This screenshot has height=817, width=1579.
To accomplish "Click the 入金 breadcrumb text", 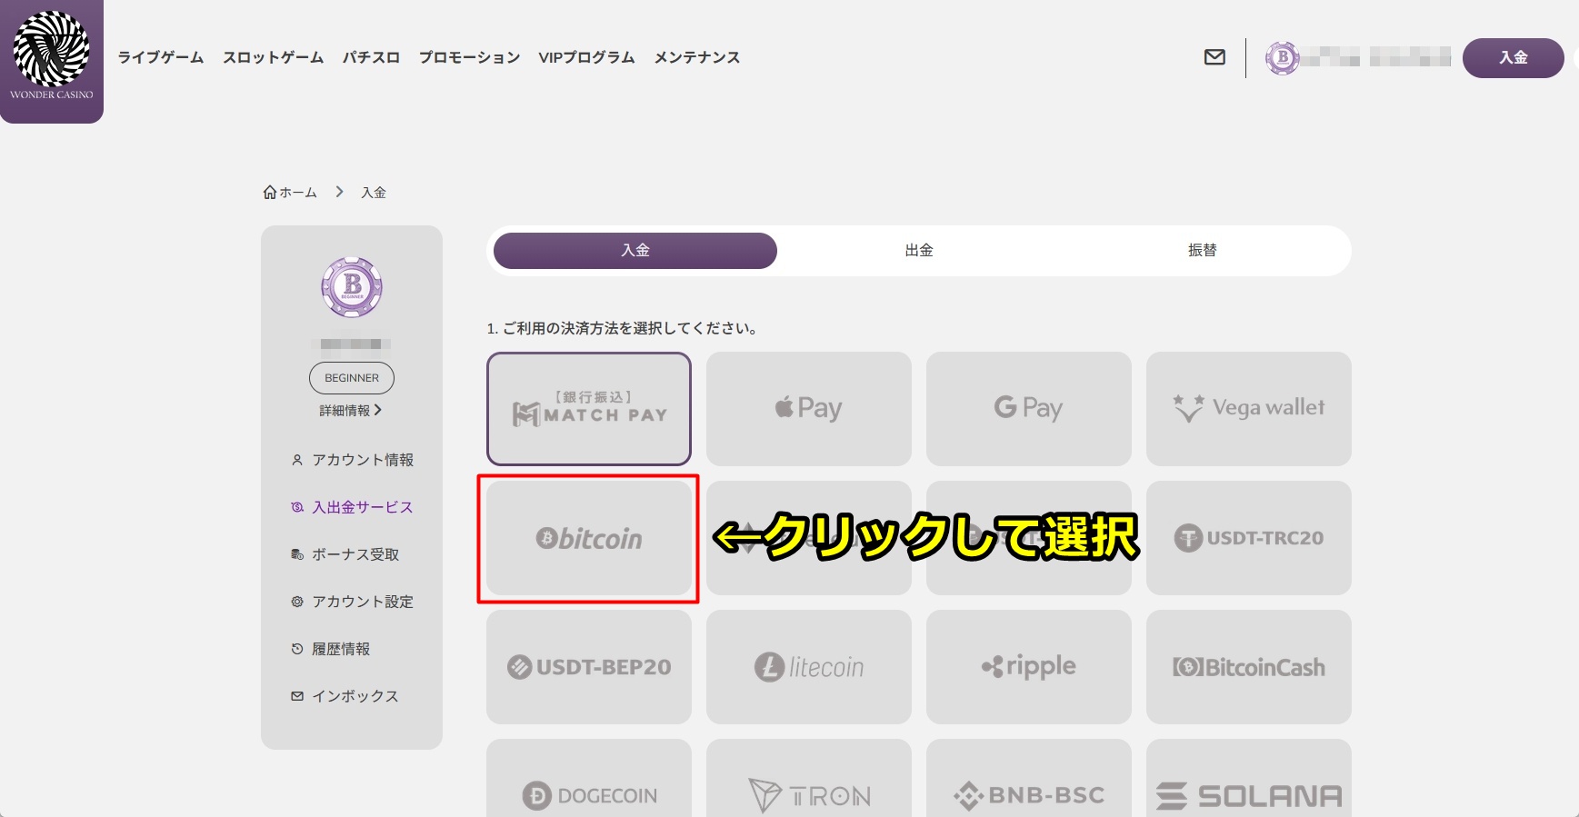I will coord(374,193).
